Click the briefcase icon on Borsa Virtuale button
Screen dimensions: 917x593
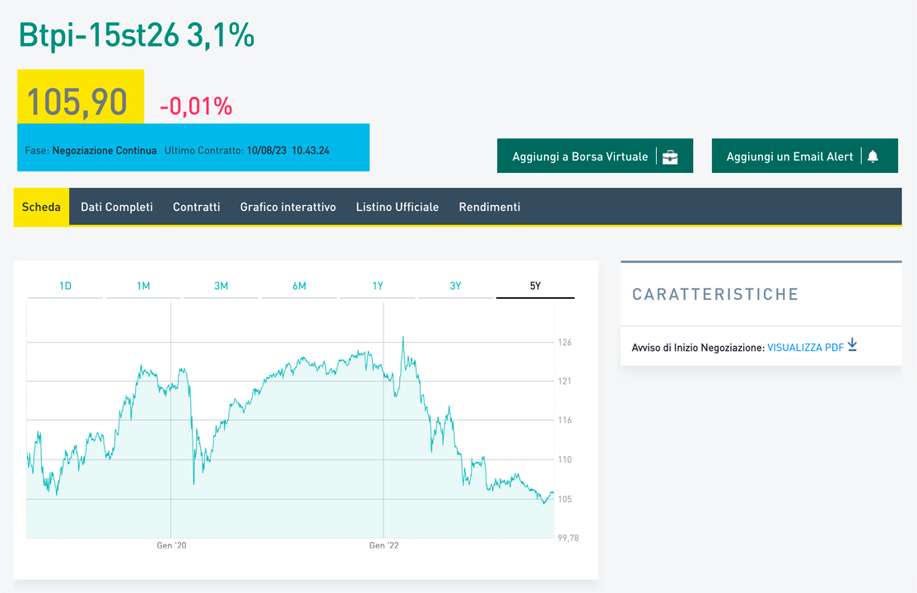coord(670,156)
